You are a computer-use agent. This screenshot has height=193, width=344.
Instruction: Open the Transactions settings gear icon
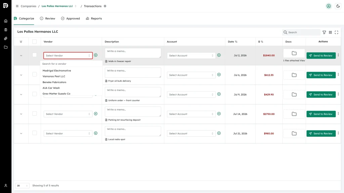coord(105,6)
